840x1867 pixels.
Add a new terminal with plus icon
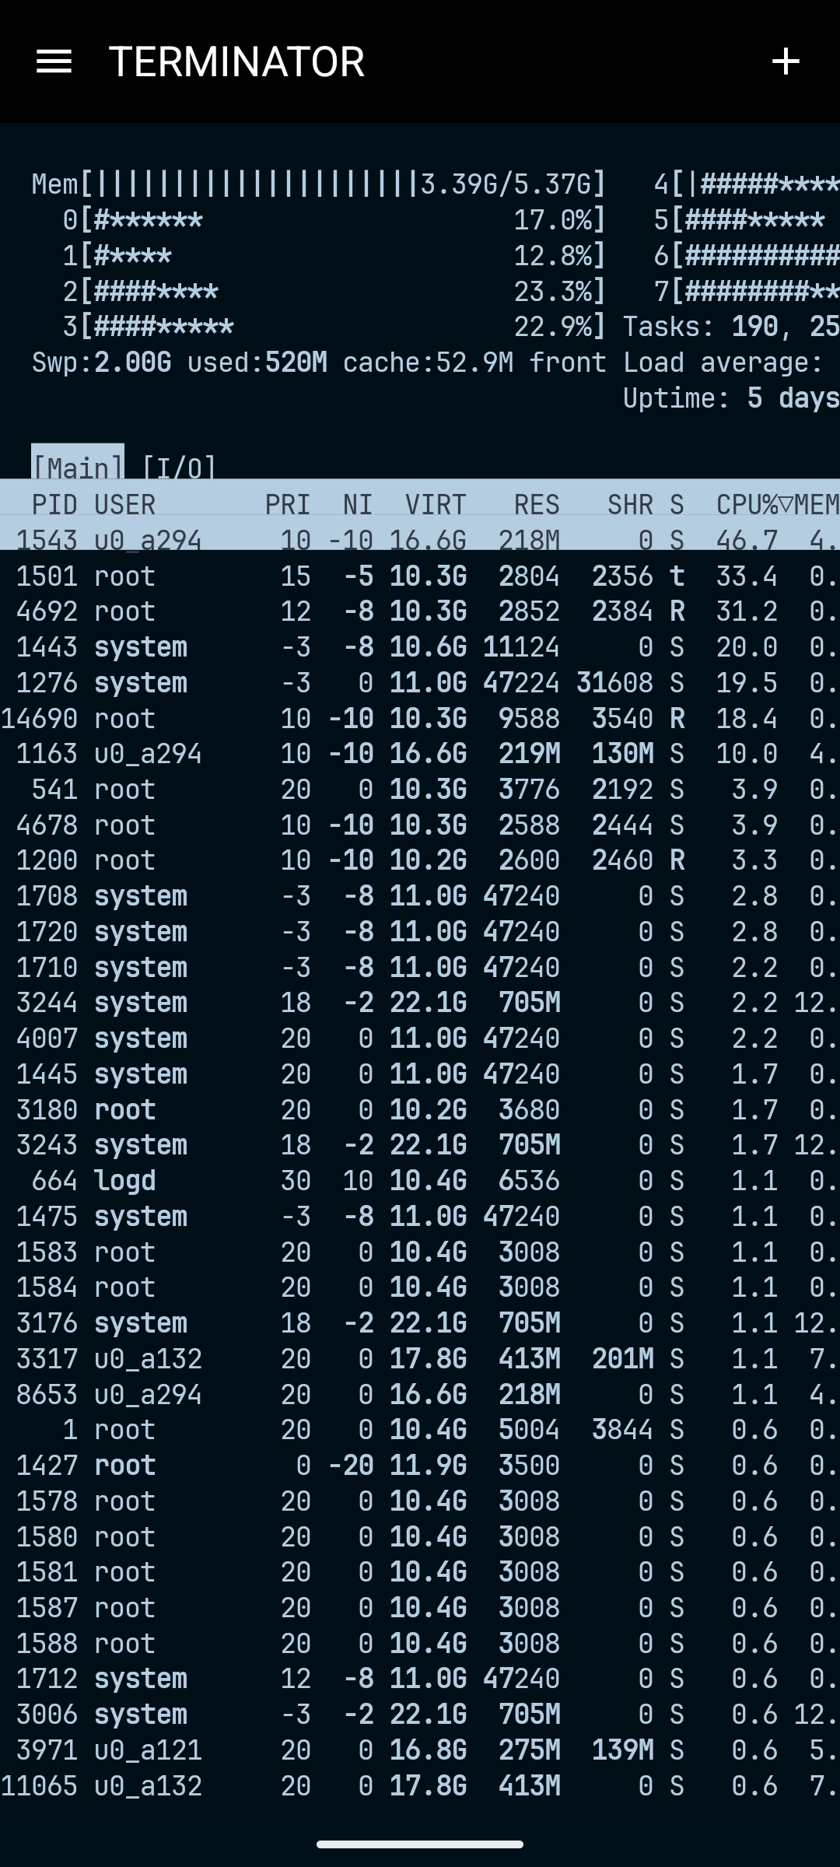786,61
